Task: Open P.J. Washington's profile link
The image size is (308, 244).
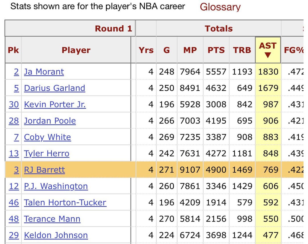Action: coord(56,186)
